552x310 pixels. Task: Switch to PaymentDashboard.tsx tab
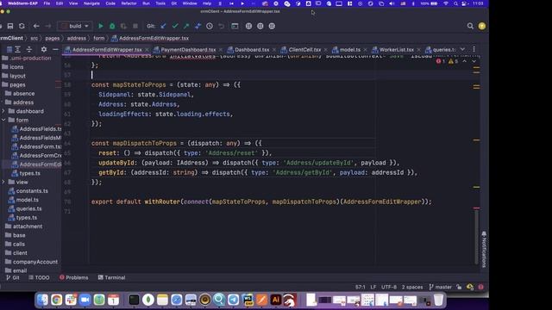(188, 50)
